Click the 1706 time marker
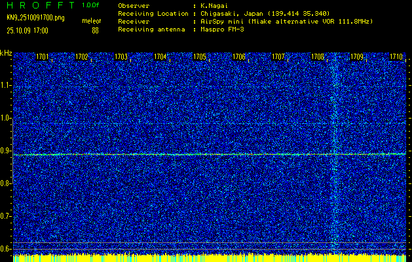 (239, 57)
